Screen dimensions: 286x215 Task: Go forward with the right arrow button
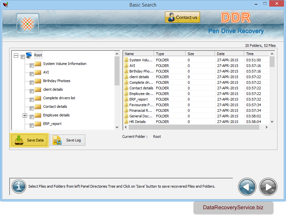[268, 187]
